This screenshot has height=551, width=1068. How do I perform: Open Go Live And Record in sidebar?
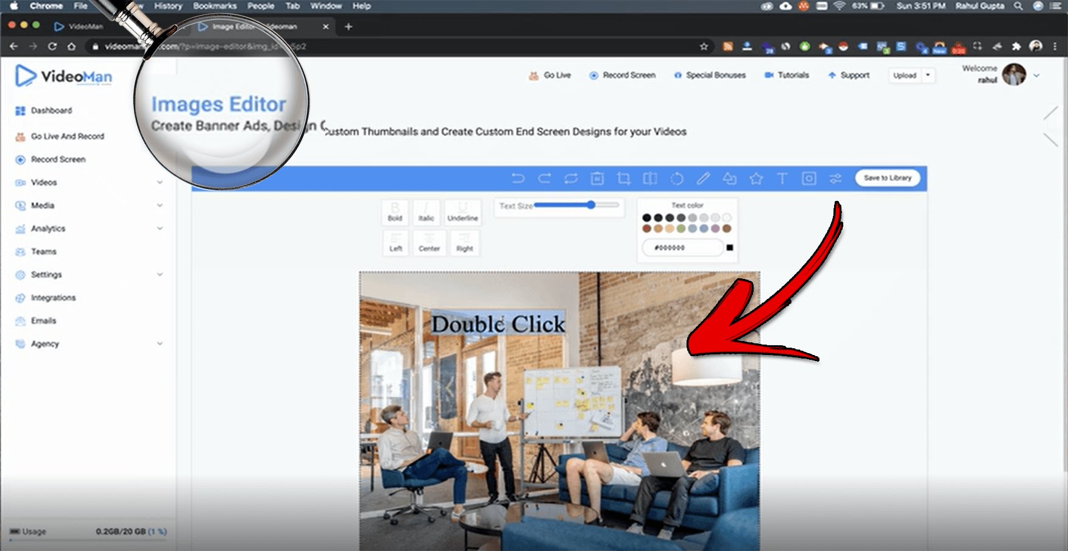68,136
